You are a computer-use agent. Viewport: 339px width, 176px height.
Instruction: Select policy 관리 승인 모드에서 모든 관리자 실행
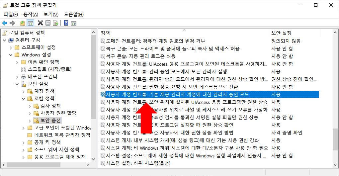tap(166, 72)
